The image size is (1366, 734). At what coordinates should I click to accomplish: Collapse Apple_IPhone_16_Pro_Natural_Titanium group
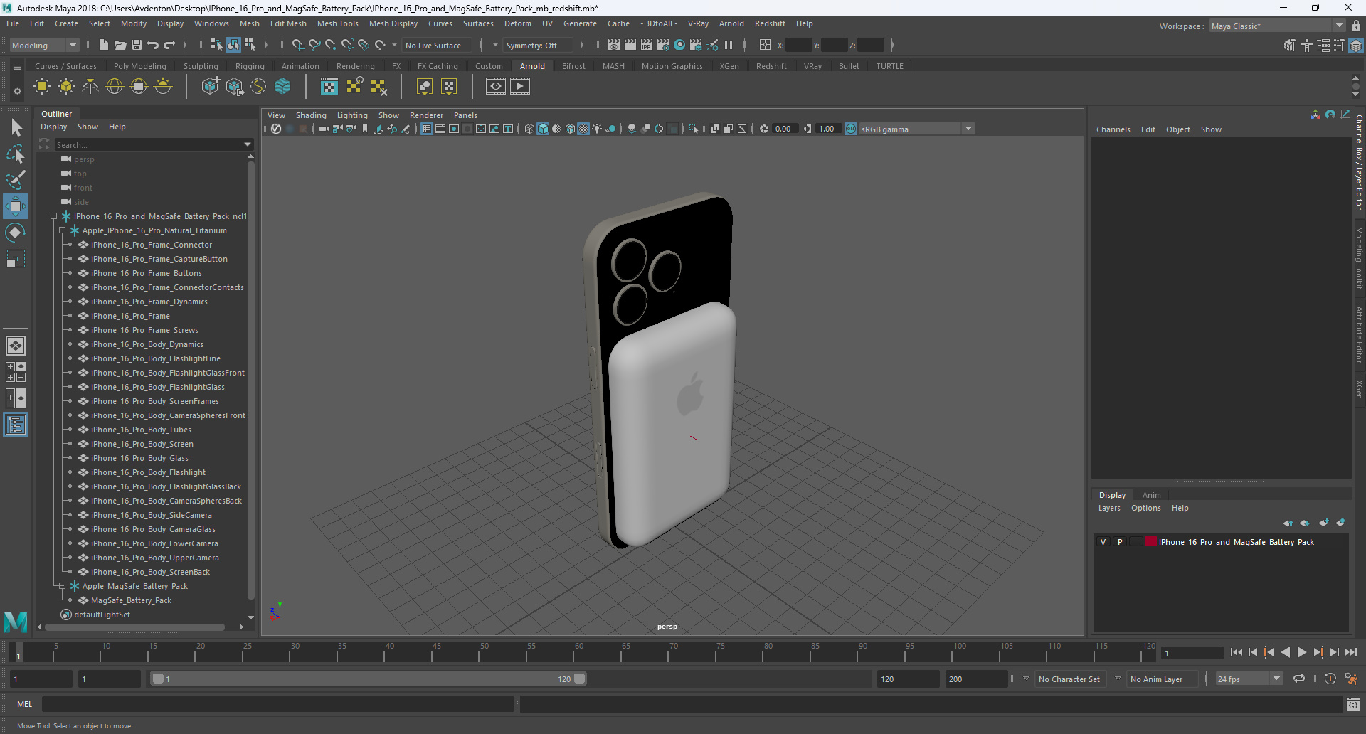(63, 230)
